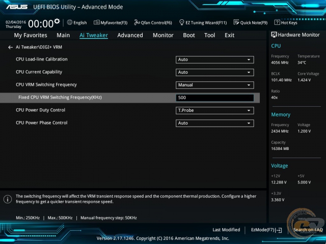Click Search on FAQ
The image size is (326, 244).
point(308,230)
